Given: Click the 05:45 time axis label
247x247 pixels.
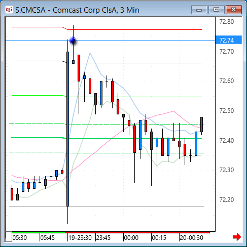Looking at the screenshot, I should tap(48, 238).
